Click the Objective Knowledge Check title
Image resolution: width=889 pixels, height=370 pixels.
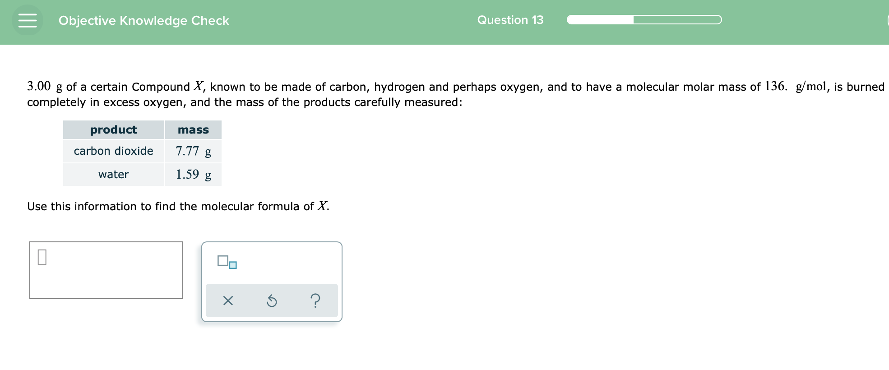[x=144, y=20]
